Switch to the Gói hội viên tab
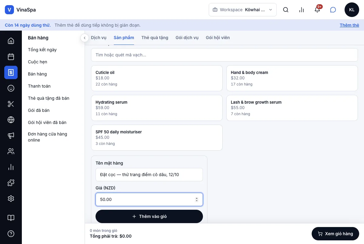Viewport: 364px width, 244px height. click(x=218, y=38)
